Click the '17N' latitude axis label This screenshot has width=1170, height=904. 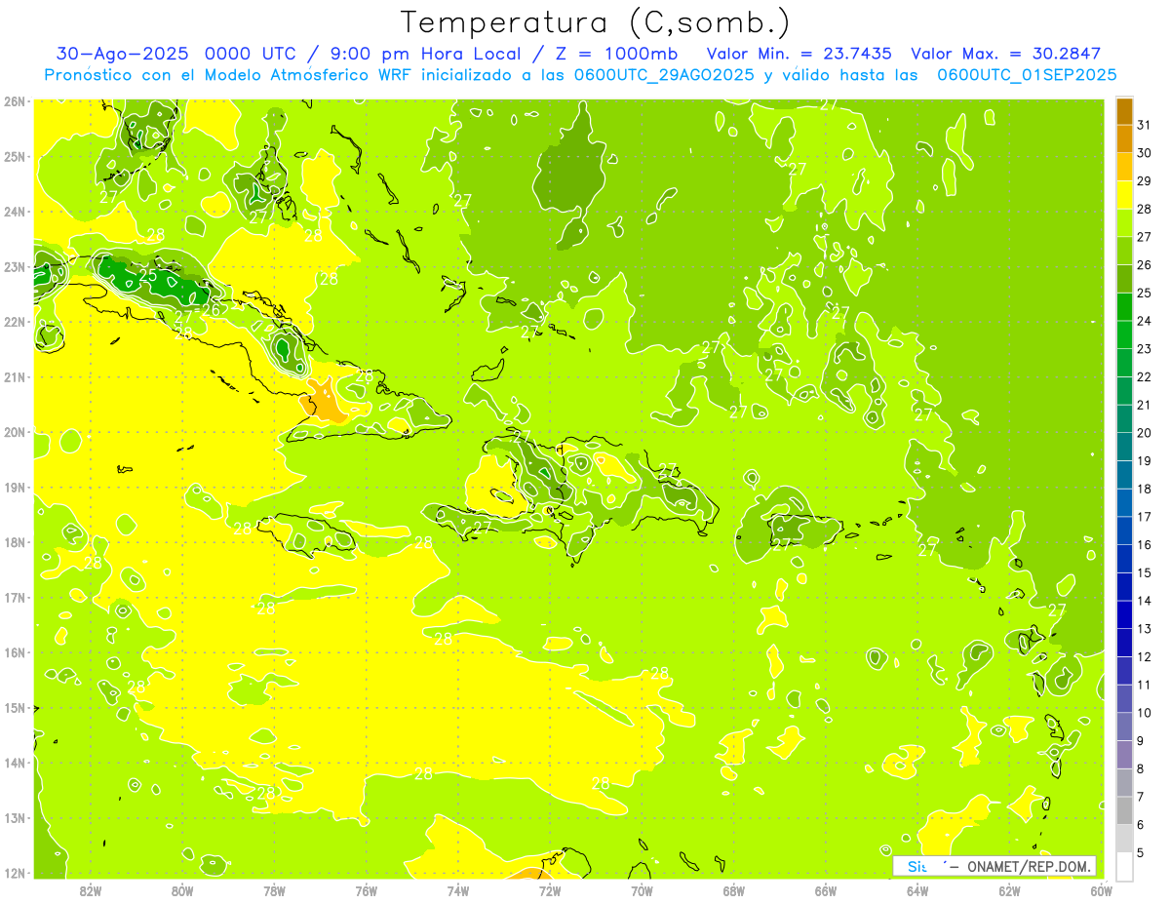pyautogui.click(x=15, y=597)
